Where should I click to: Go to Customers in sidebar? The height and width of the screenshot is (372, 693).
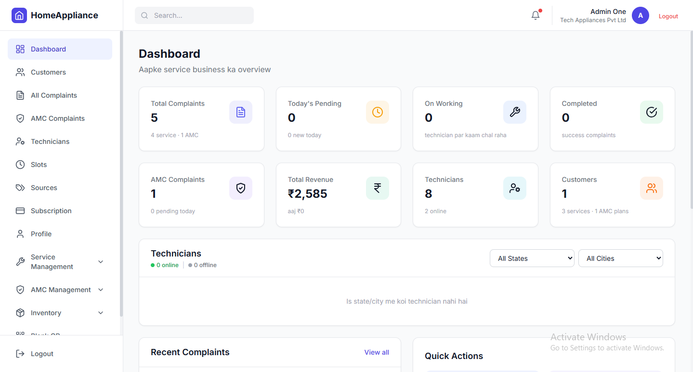coord(60,72)
